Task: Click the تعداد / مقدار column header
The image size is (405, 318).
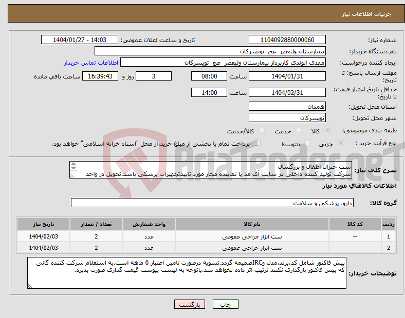Action: pyautogui.click(x=96, y=224)
